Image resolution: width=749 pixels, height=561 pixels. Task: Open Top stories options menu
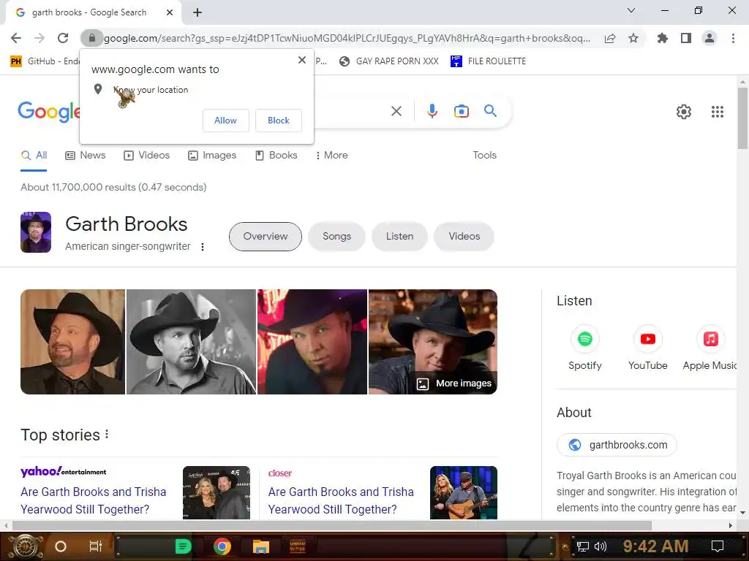pyautogui.click(x=107, y=434)
